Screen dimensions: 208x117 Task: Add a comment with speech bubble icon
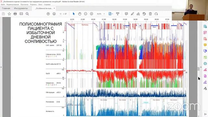tap(126, 14)
